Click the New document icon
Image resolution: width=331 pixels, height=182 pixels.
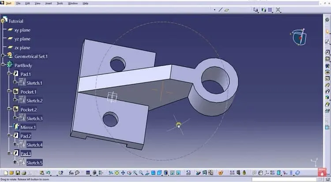(6, 173)
